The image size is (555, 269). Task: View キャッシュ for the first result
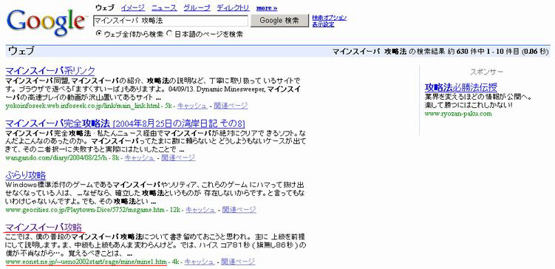tap(192, 106)
